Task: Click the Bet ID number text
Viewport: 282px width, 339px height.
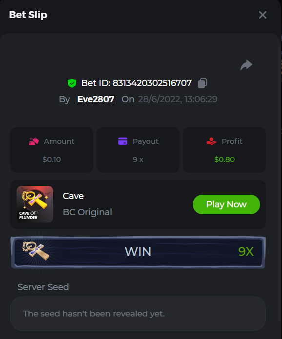Action: point(152,83)
